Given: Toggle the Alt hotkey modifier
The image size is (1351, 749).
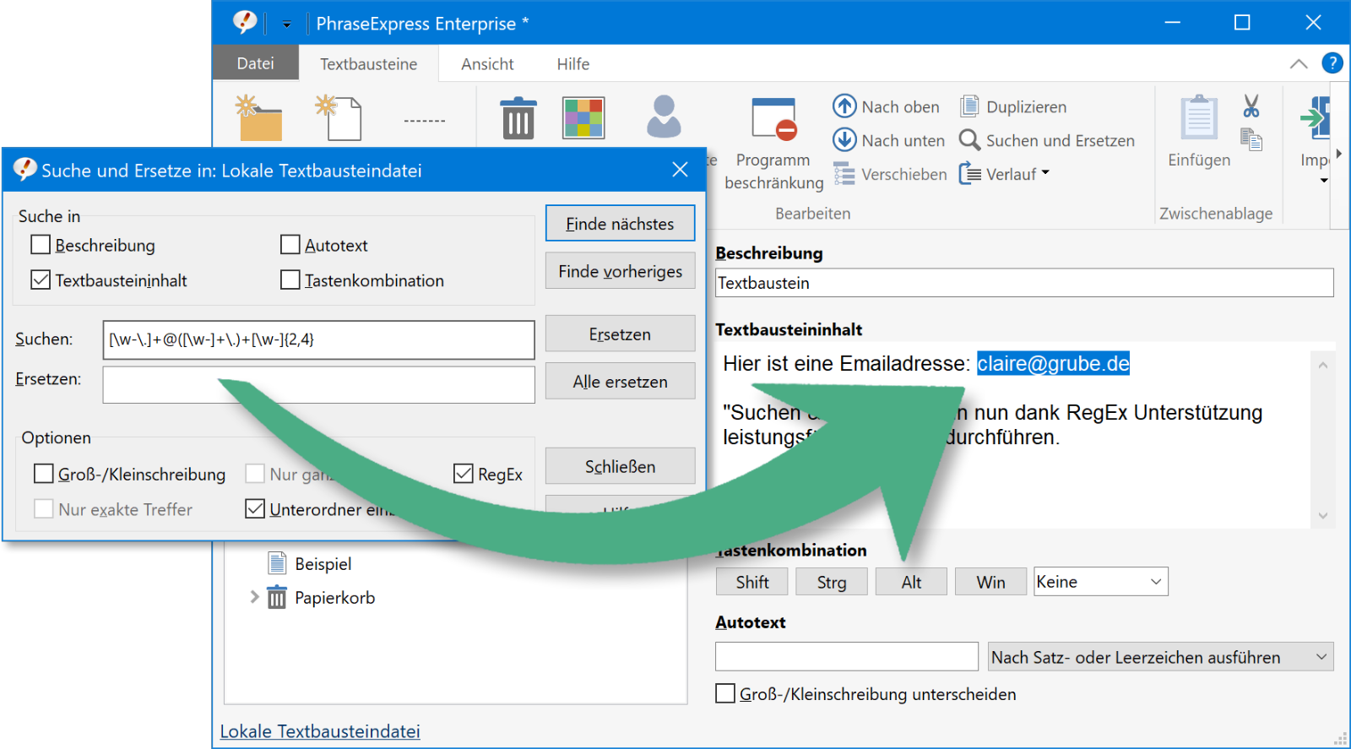Looking at the screenshot, I should (x=911, y=582).
